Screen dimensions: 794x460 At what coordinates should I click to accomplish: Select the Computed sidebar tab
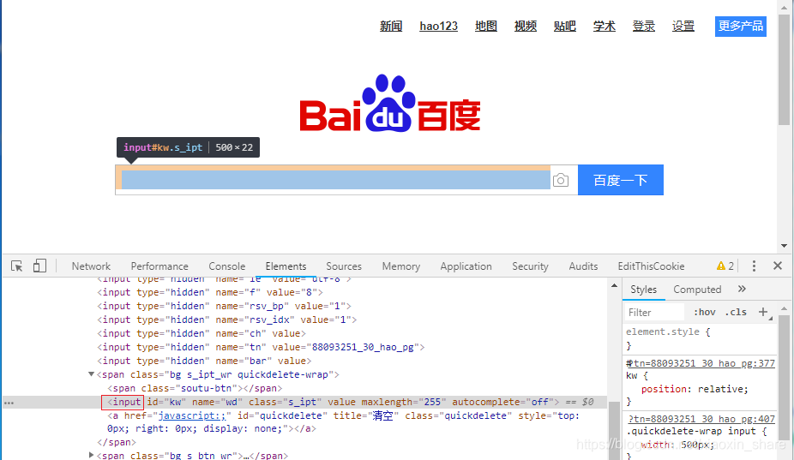(x=697, y=290)
